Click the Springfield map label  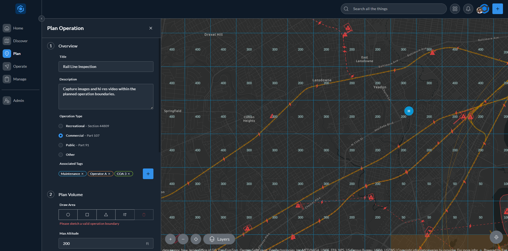pos(173,111)
